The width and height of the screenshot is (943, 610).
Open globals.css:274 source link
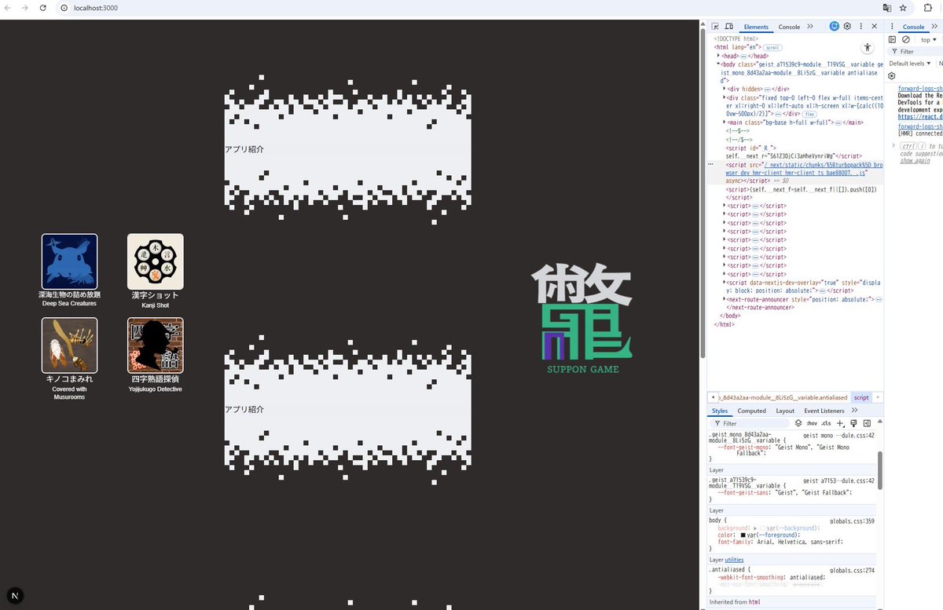(852, 571)
